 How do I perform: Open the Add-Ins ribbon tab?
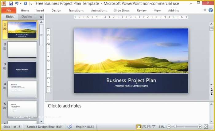[174, 10]
